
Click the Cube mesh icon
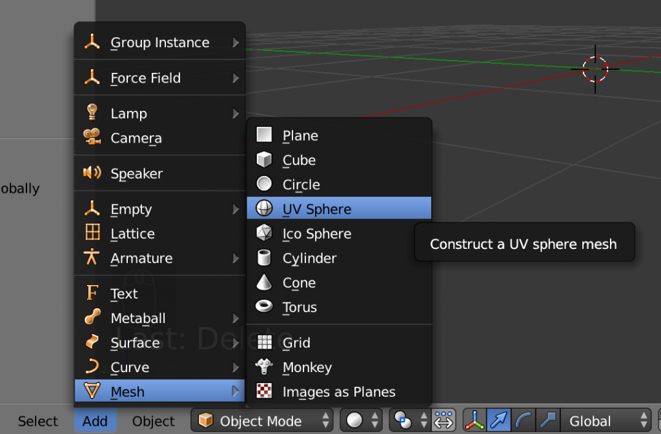pyautogui.click(x=264, y=159)
